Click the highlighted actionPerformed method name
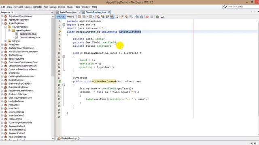The image size is (259, 145). [x=104, y=81]
